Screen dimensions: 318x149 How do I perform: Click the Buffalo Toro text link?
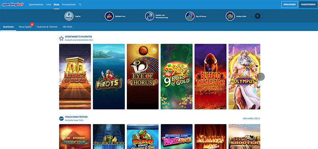(x=120, y=16)
